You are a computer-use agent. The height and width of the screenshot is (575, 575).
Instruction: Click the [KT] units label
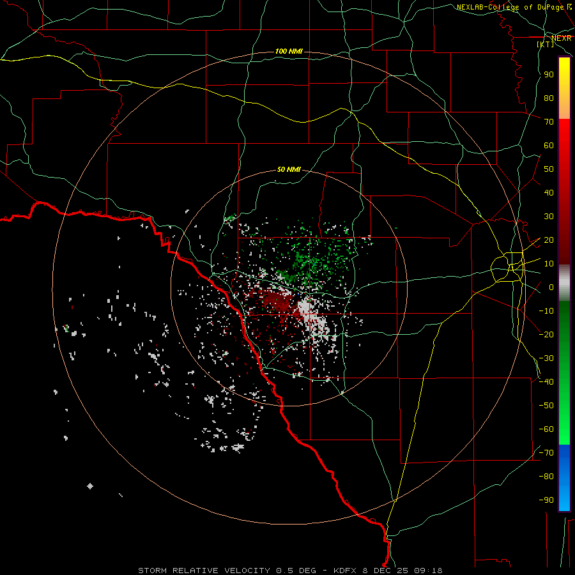coord(546,44)
